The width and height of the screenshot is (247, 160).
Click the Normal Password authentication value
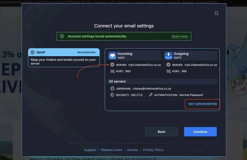tap(191, 95)
